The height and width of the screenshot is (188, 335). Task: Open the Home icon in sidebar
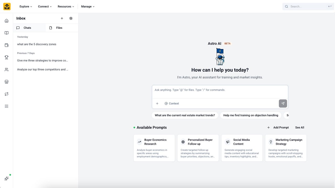[x=7, y=21]
